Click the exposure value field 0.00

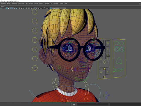point(41,8)
